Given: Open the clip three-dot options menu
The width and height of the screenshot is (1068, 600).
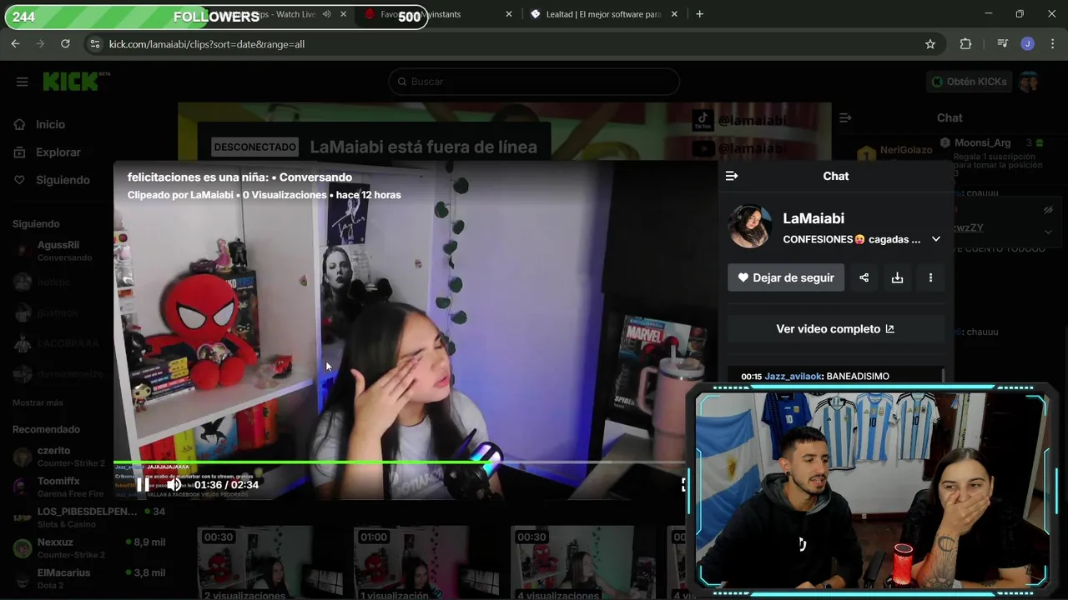Looking at the screenshot, I should (x=931, y=277).
